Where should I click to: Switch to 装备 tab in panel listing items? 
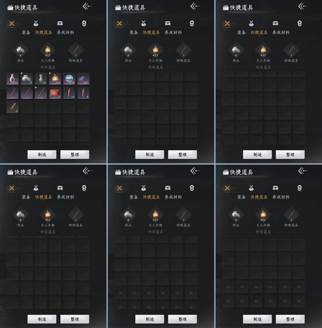[x=26, y=33]
